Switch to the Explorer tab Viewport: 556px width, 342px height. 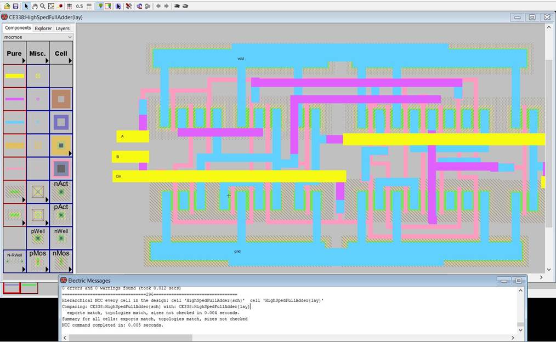(x=43, y=28)
